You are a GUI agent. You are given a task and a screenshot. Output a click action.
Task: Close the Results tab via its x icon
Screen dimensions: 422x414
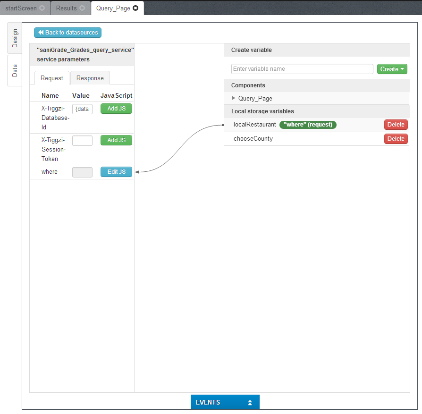click(x=82, y=8)
